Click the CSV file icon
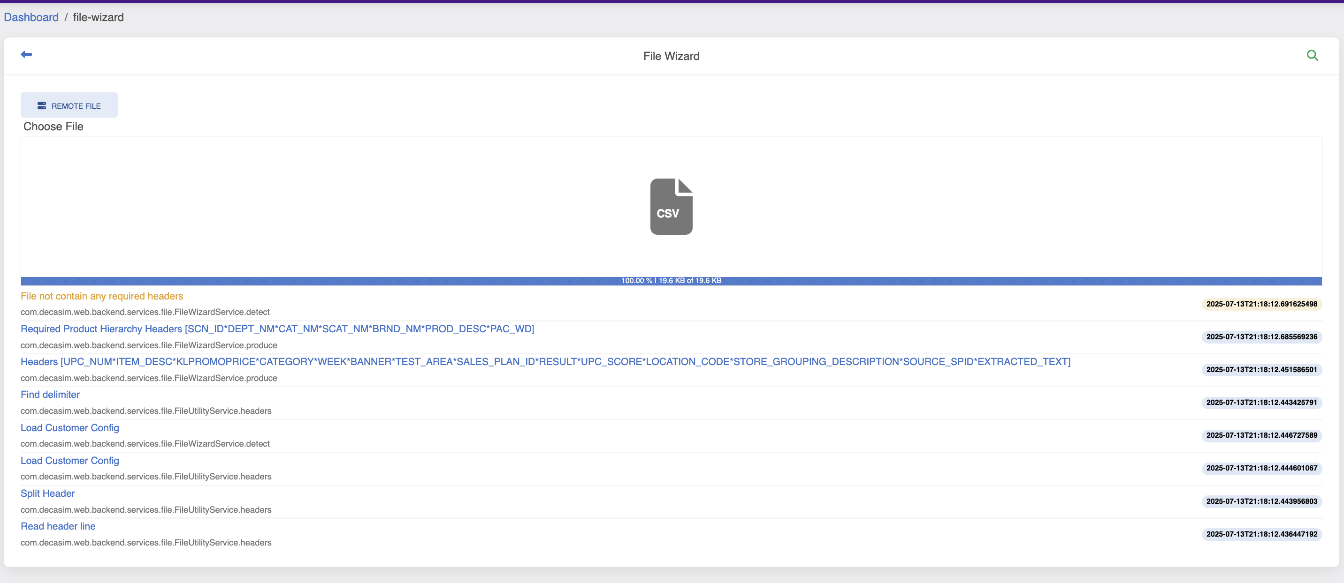 671,206
